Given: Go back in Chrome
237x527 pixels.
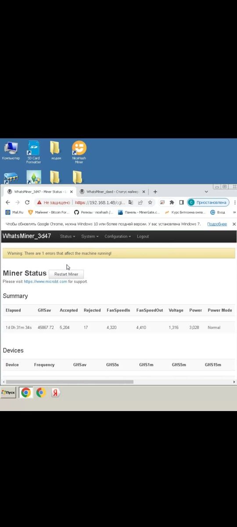Looking at the screenshot, I should click(7, 202).
